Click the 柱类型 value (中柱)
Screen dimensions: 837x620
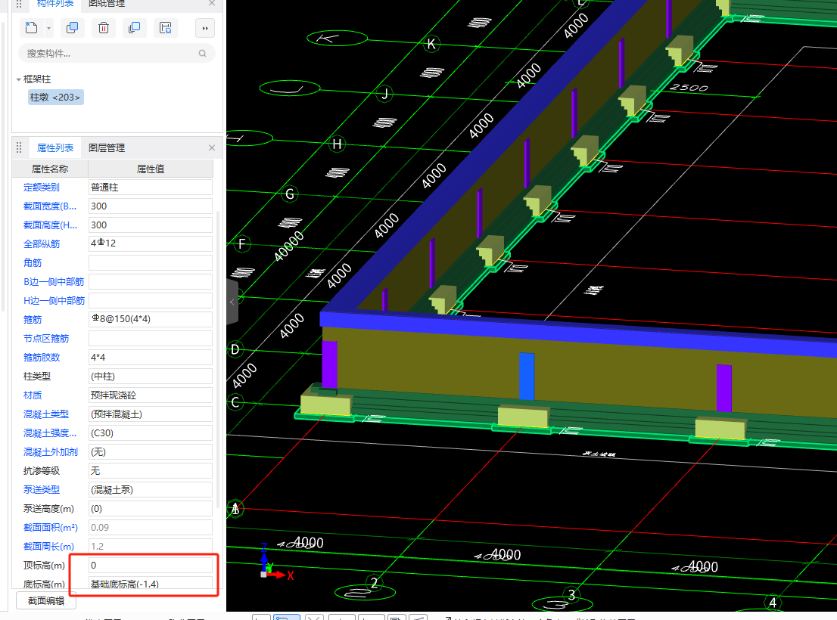click(151, 377)
